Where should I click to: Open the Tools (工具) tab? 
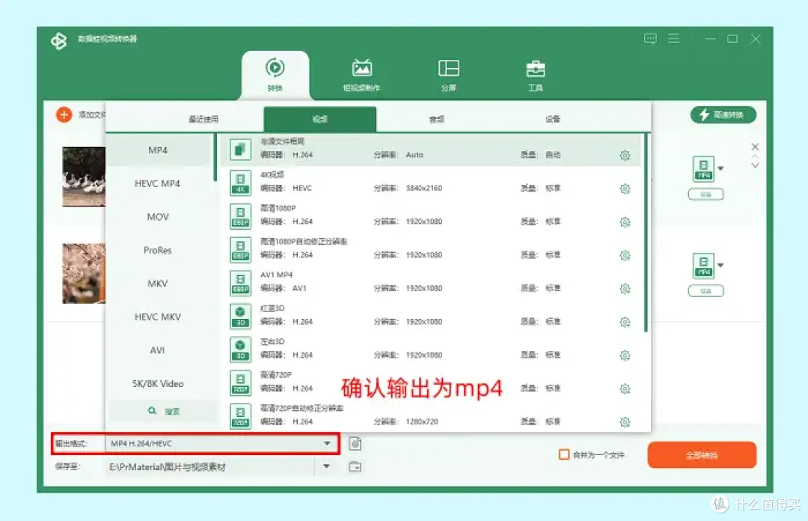(536, 75)
